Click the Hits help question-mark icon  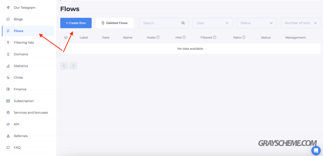pos(184,37)
